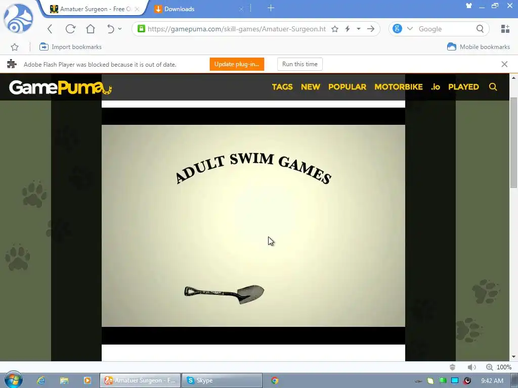The width and height of the screenshot is (518, 388).
Task: Open the MOTORBIKE menu item
Action: (x=399, y=87)
